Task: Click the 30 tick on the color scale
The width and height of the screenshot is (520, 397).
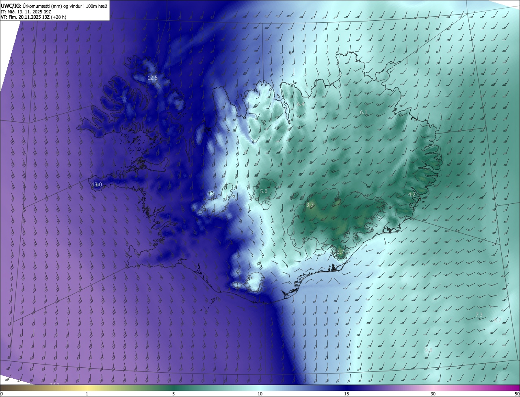Action: click(433, 394)
